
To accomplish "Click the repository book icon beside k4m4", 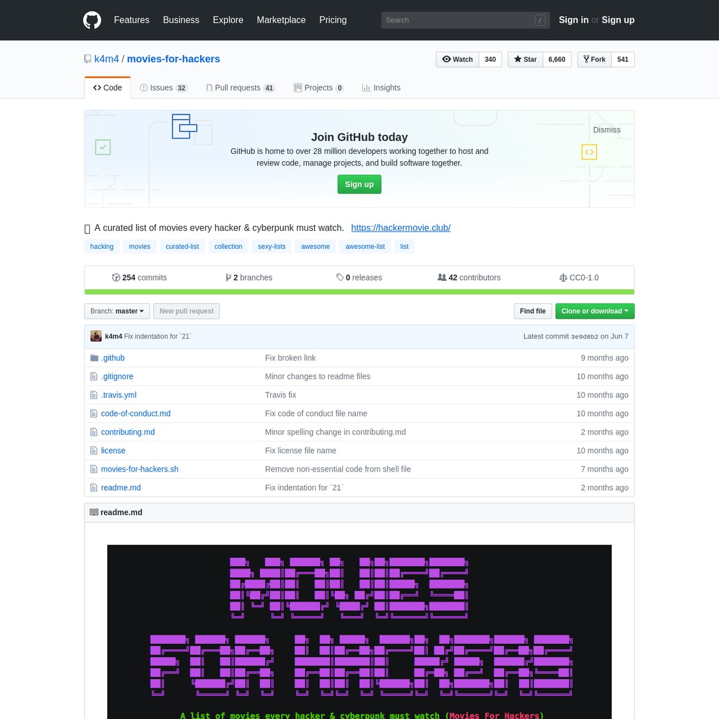I will click(x=87, y=59).
